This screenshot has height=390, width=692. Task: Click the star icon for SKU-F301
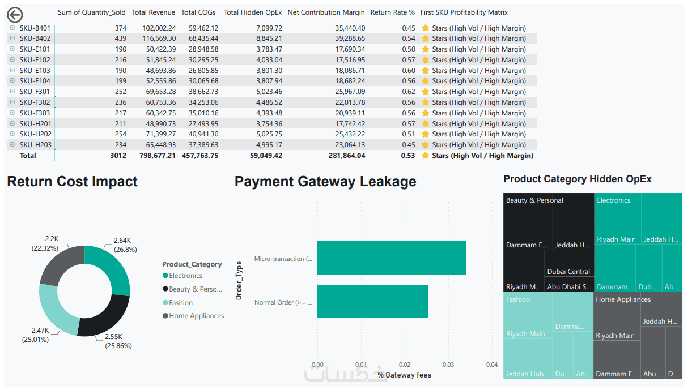coord(426,91)
